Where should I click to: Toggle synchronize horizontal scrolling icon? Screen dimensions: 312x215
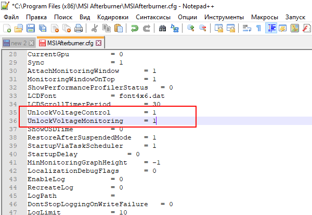pyautogui.click(x=230, y=28)
